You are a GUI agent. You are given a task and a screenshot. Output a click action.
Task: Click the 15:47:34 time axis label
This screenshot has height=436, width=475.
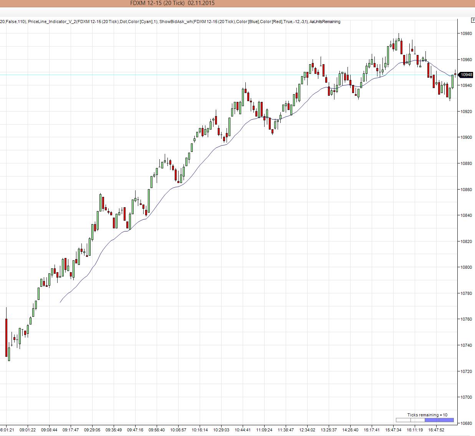393,430
